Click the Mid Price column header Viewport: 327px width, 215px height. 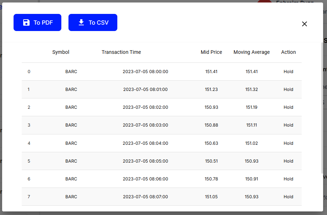[x=211, y=52]
